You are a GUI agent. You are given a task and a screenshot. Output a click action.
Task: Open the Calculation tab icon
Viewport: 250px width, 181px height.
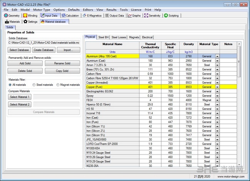tap(63, 15)
